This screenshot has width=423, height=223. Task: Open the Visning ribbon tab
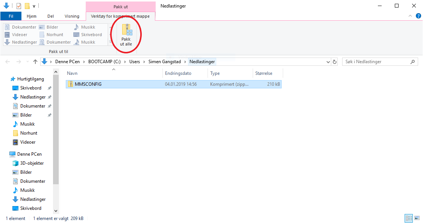72,16
